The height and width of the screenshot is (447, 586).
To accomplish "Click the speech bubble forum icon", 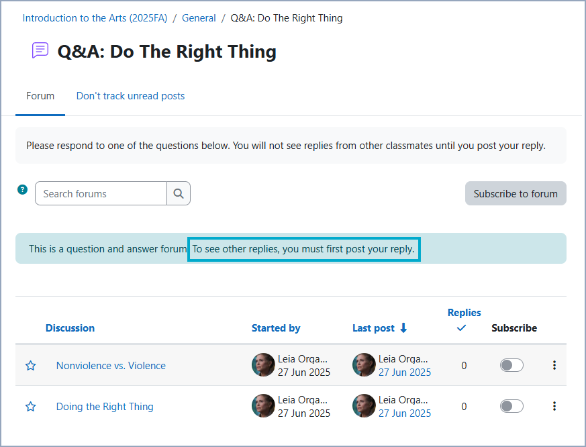I will click(x=40, y=50).
